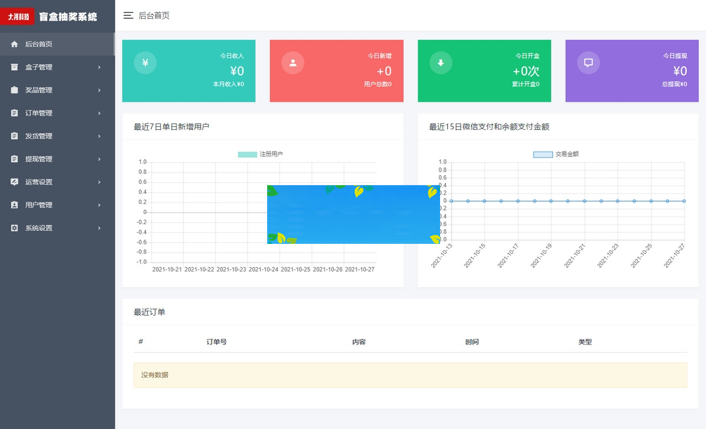
Task: Click the download icon on the 今日开盒 card
Action: tap(441, 62)
